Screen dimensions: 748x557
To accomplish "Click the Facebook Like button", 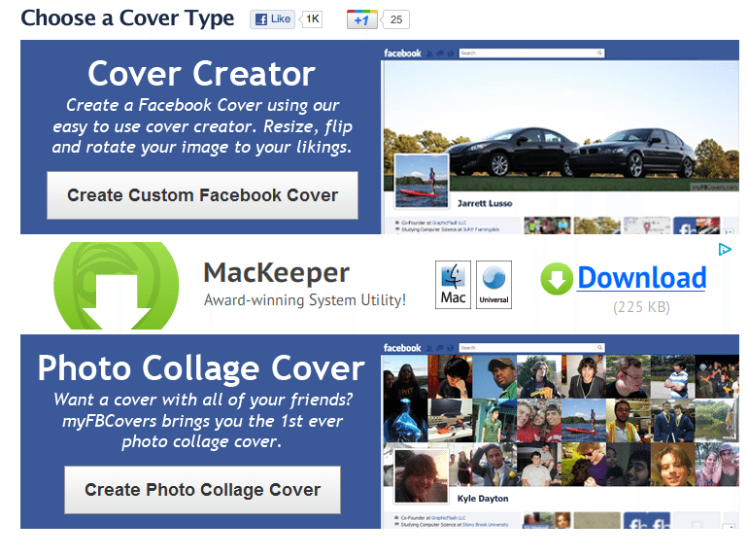I will (x=272, y=19).
